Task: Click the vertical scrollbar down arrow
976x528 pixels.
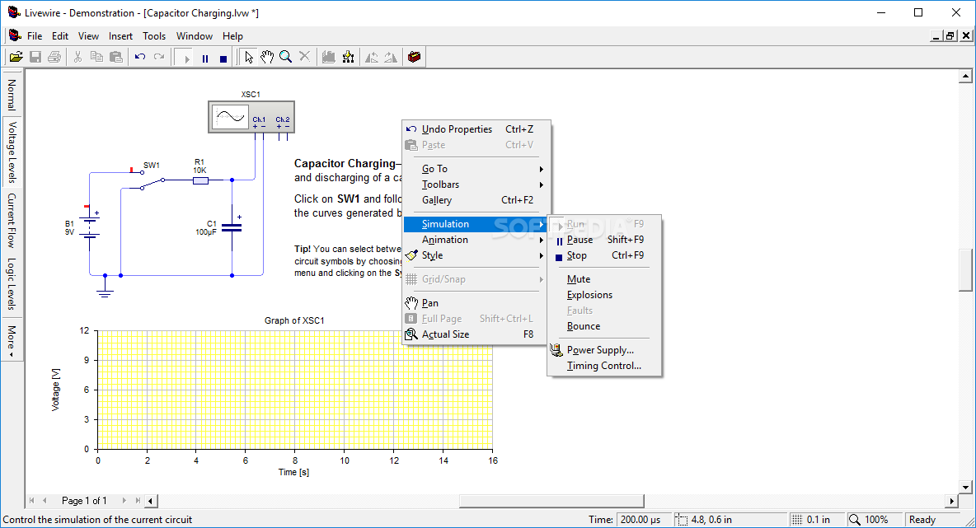Action: tap(965, 487)
